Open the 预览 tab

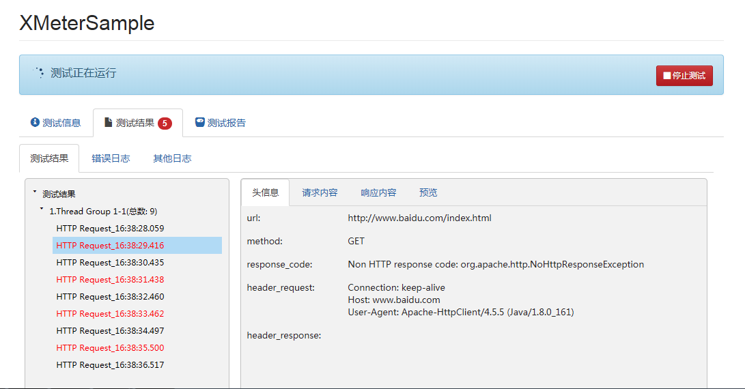(428, 192)
